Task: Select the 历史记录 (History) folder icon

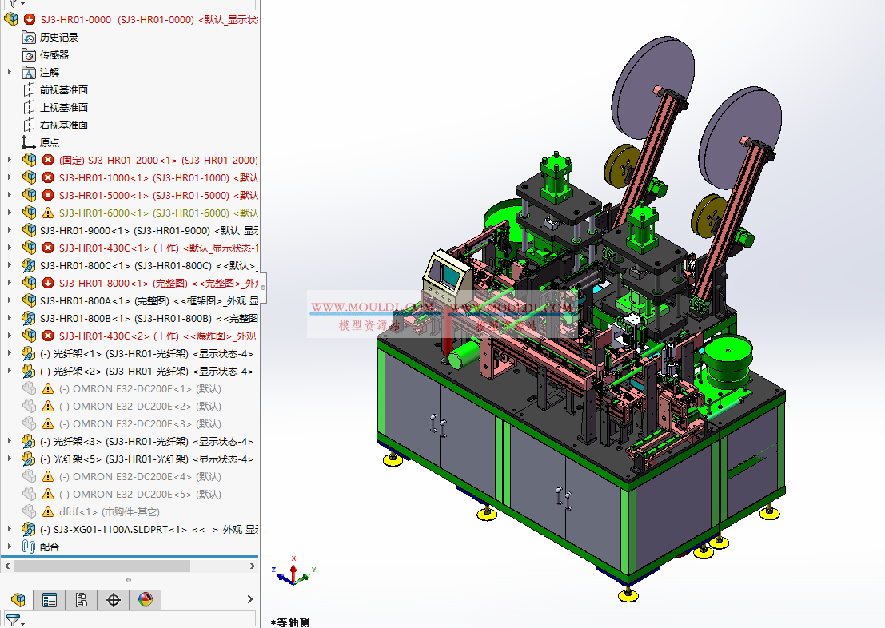Action: (29, 37)
